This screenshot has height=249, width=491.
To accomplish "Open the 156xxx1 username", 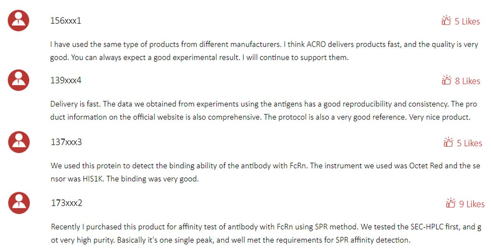I will tap(66, 21).
